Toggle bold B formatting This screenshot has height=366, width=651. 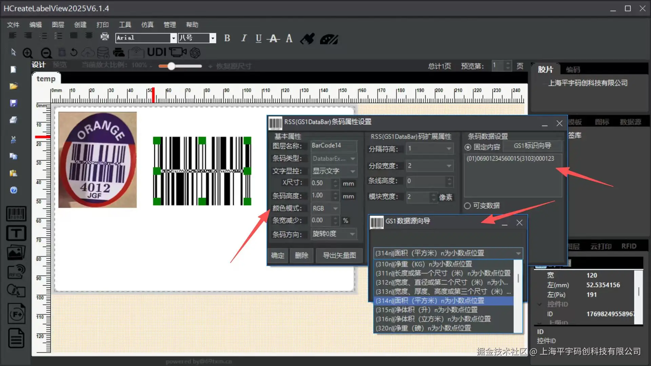pyautogui.click(x=227, y=38)
